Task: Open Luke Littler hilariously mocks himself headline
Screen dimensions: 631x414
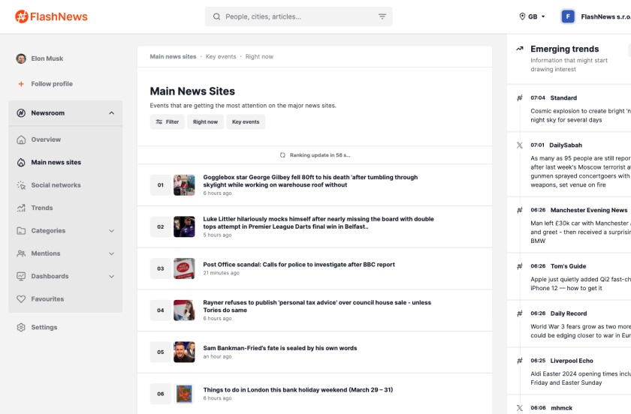Action: pyautogui.click(x=319, y=223)
